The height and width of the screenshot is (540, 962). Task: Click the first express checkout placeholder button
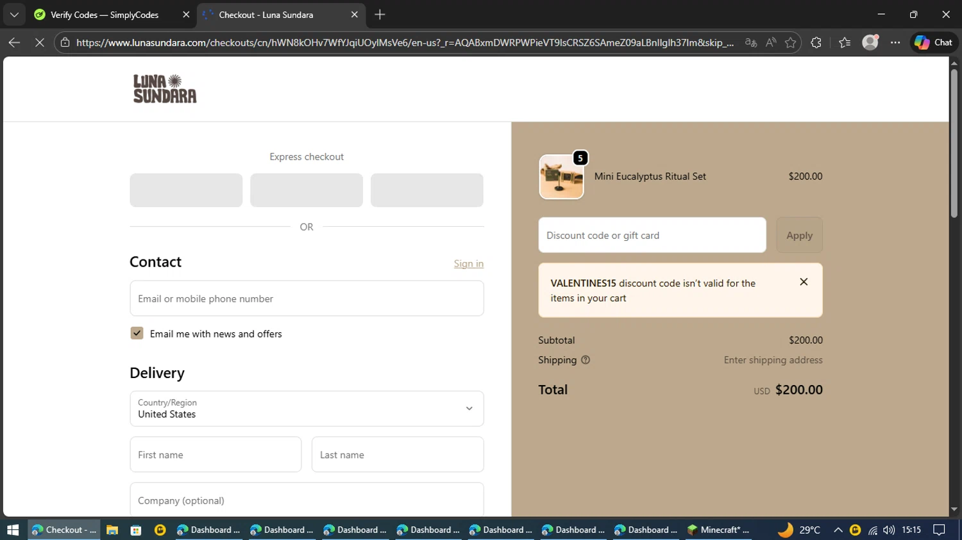[186, 190]
